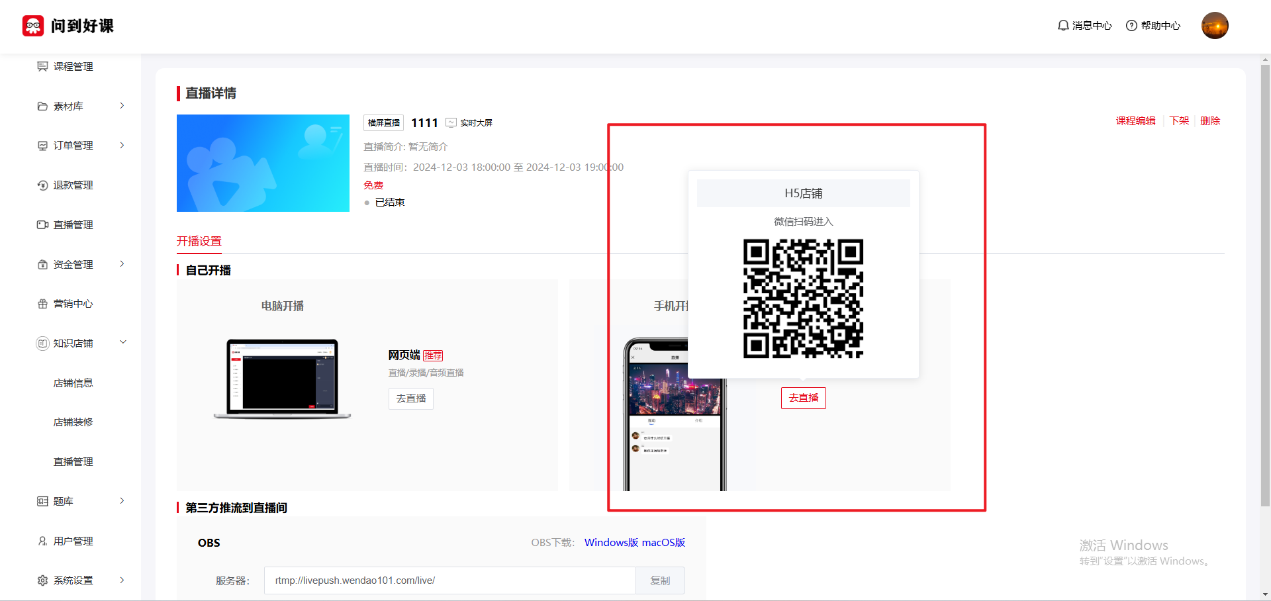
Task: Click the 直播详情 page title
Action: point(211,93)
